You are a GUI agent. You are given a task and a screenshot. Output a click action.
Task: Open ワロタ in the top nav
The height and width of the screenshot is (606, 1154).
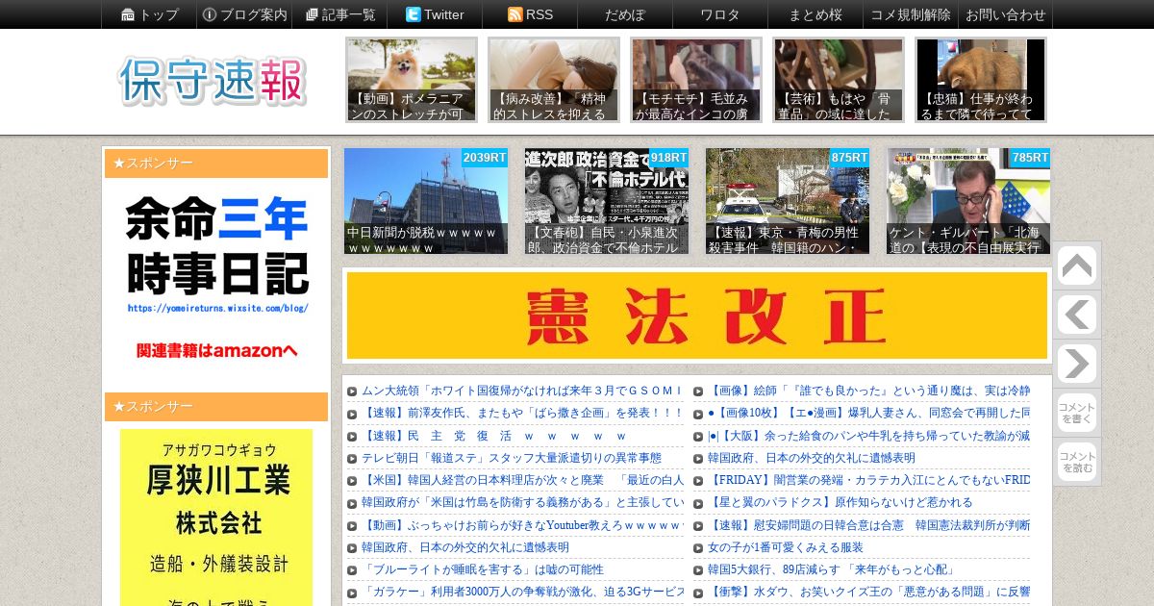tap(719, 14)
